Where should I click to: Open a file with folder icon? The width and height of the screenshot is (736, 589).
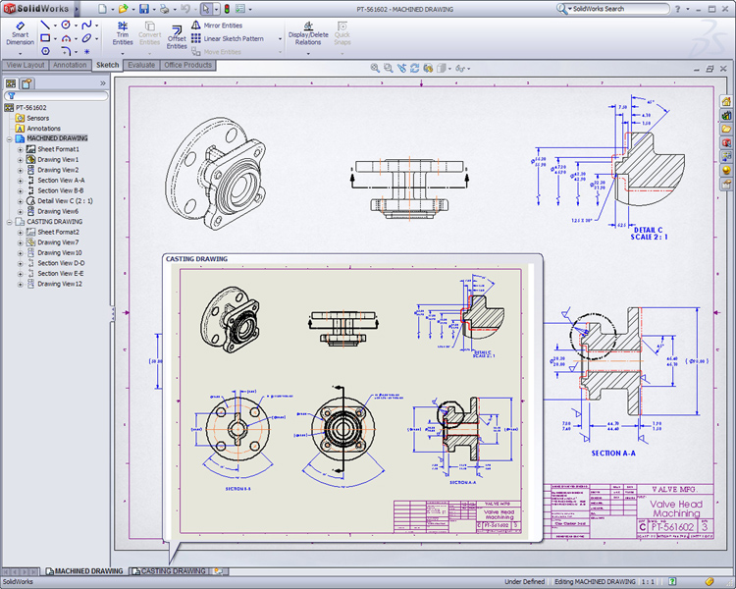coord(123,9)
